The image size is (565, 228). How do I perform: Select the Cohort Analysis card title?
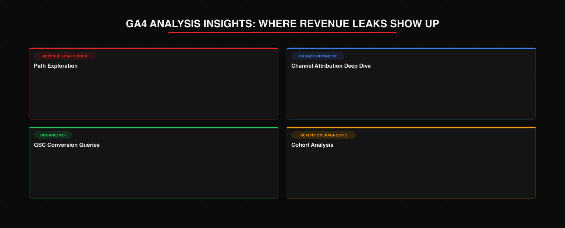312,145
